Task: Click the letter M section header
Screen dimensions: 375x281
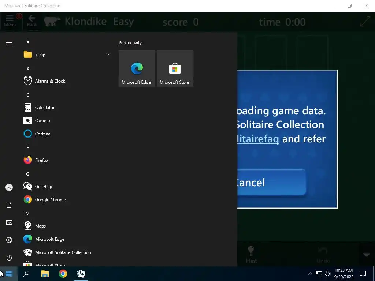Action: click(x=28, y=214)
